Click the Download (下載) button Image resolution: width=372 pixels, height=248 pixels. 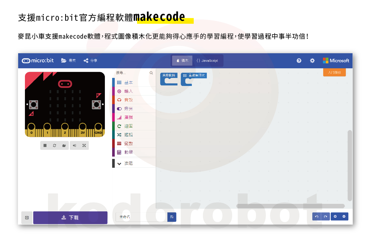[x=70, y=218]
